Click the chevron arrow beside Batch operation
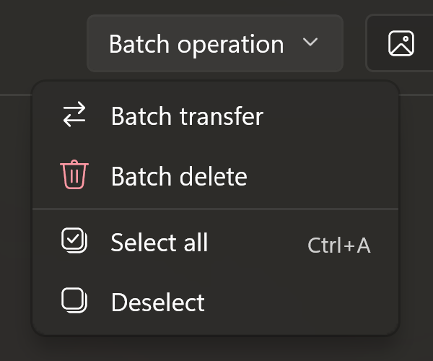Screen dimensions: 433x361 coord(310,42)
